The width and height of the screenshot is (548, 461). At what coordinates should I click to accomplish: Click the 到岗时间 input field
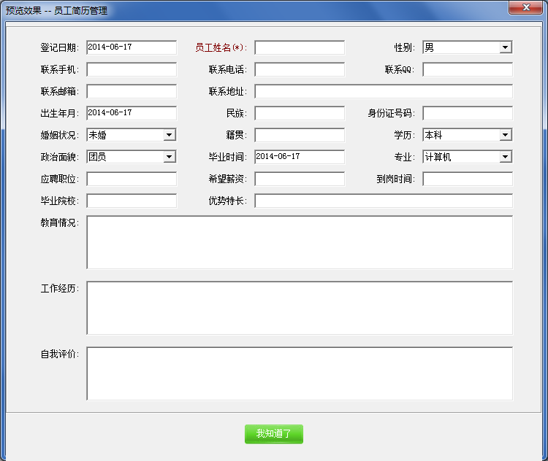tap(468, 179)
